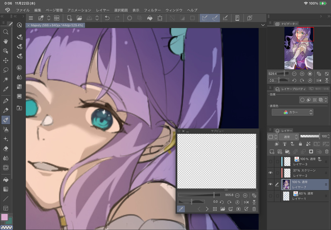Open the アニメーション menu
Screen dimensions: 331x230
pos(80,10)
